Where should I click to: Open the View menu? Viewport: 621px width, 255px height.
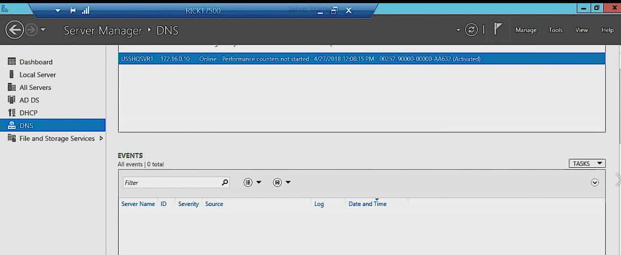pyautogui.click(x=581, y=30)
